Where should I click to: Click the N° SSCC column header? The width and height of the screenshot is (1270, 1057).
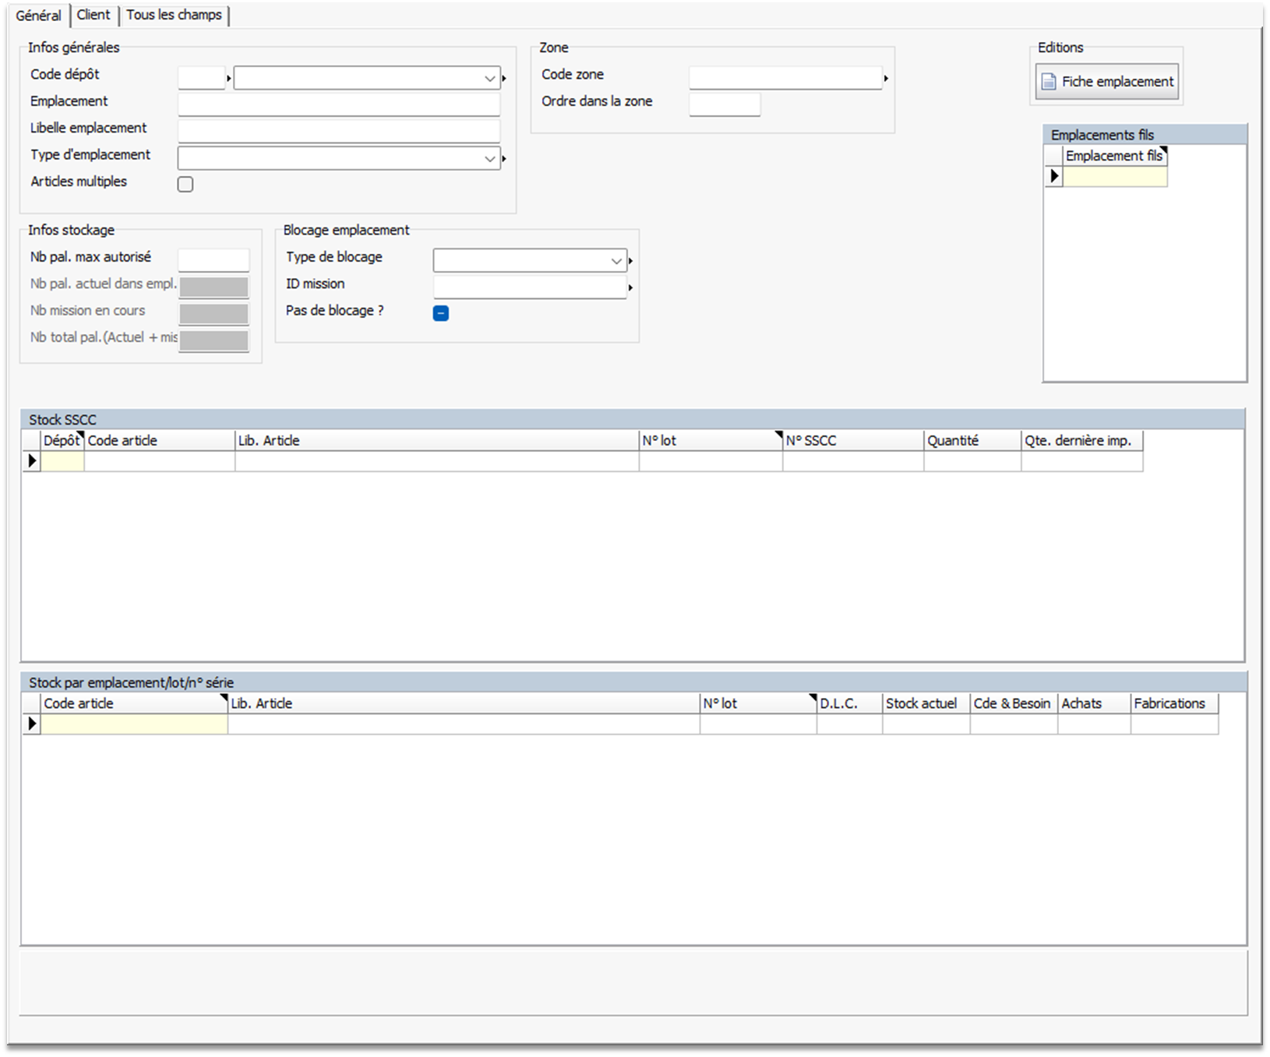(x=852, y=441)
